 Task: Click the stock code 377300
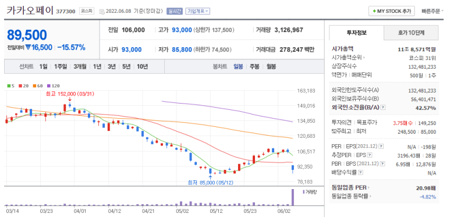[x=66, y=12]
